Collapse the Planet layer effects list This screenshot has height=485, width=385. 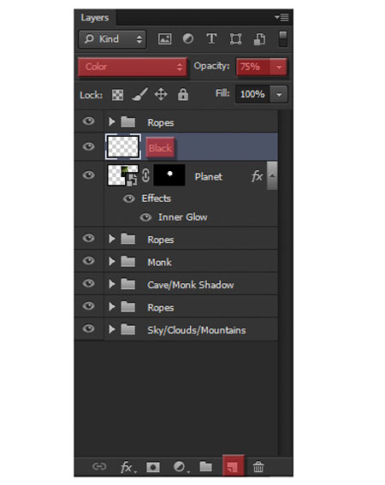click(x=272, y=175)
